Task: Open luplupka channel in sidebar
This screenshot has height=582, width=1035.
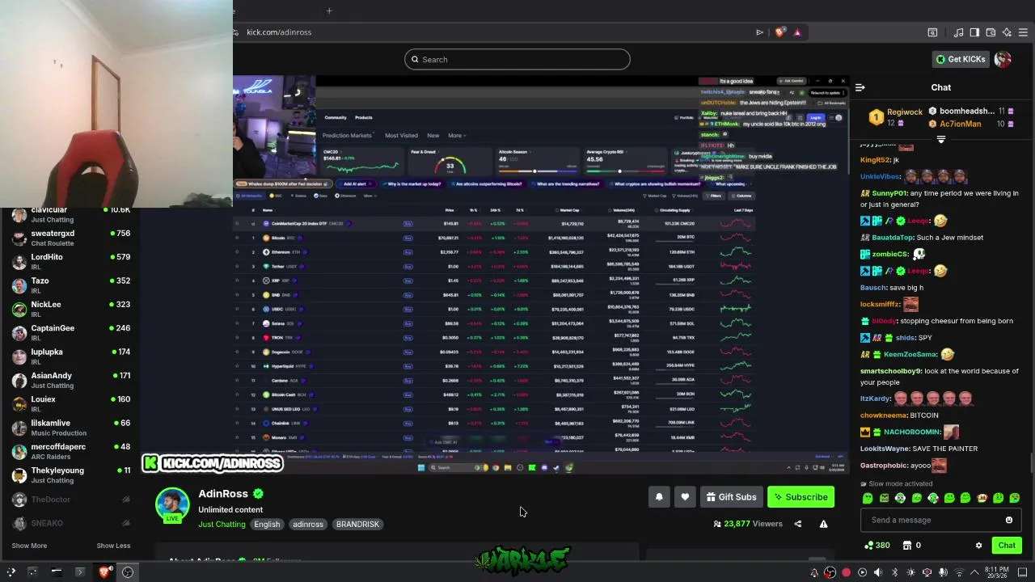Action: coord(71,356)
